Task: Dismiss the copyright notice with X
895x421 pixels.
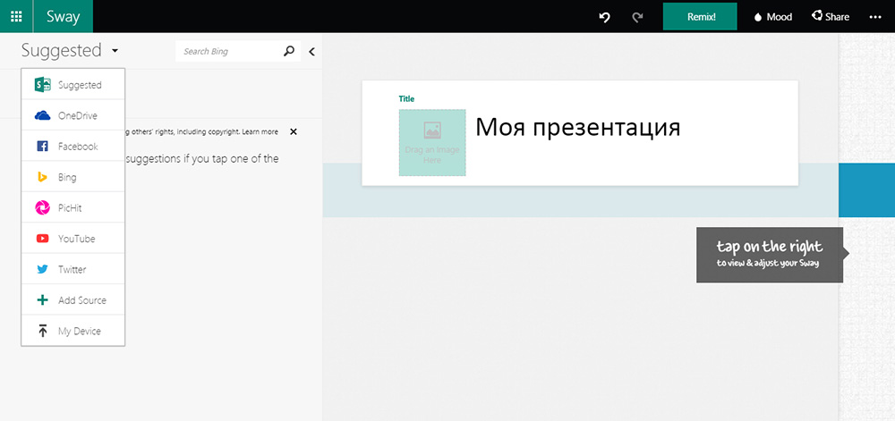Action: click(294, 131)
